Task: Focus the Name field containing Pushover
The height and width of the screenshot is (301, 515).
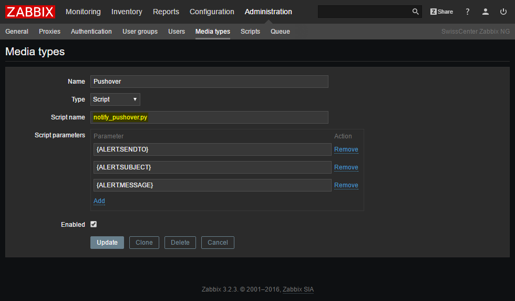Action: tap(209, 82)
